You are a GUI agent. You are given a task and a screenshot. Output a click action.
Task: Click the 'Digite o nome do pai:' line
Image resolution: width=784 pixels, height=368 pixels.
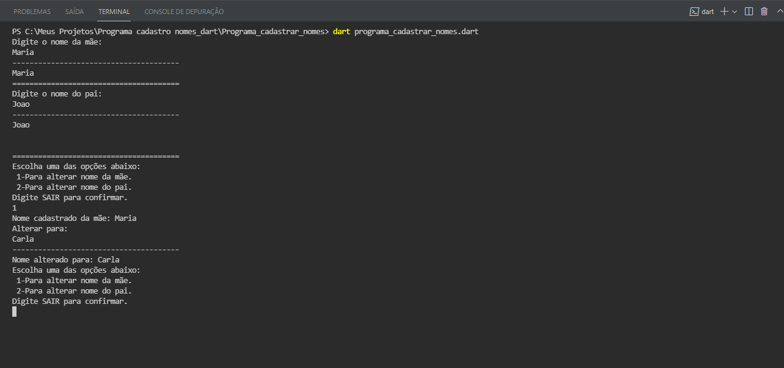pyautogui.click(x=57, y=94)
